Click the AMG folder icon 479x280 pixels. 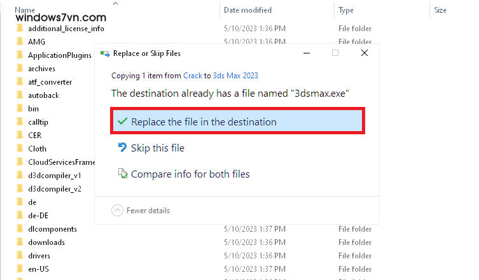pyautogui.click(x=20, y=42)
